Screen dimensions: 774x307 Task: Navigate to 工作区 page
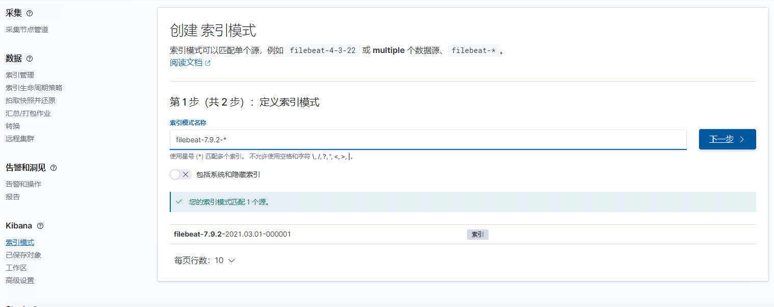coord(16,268)
